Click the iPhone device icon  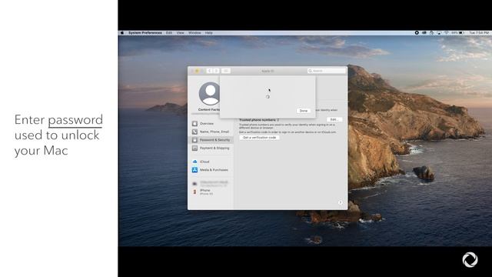tap(194, 192)
